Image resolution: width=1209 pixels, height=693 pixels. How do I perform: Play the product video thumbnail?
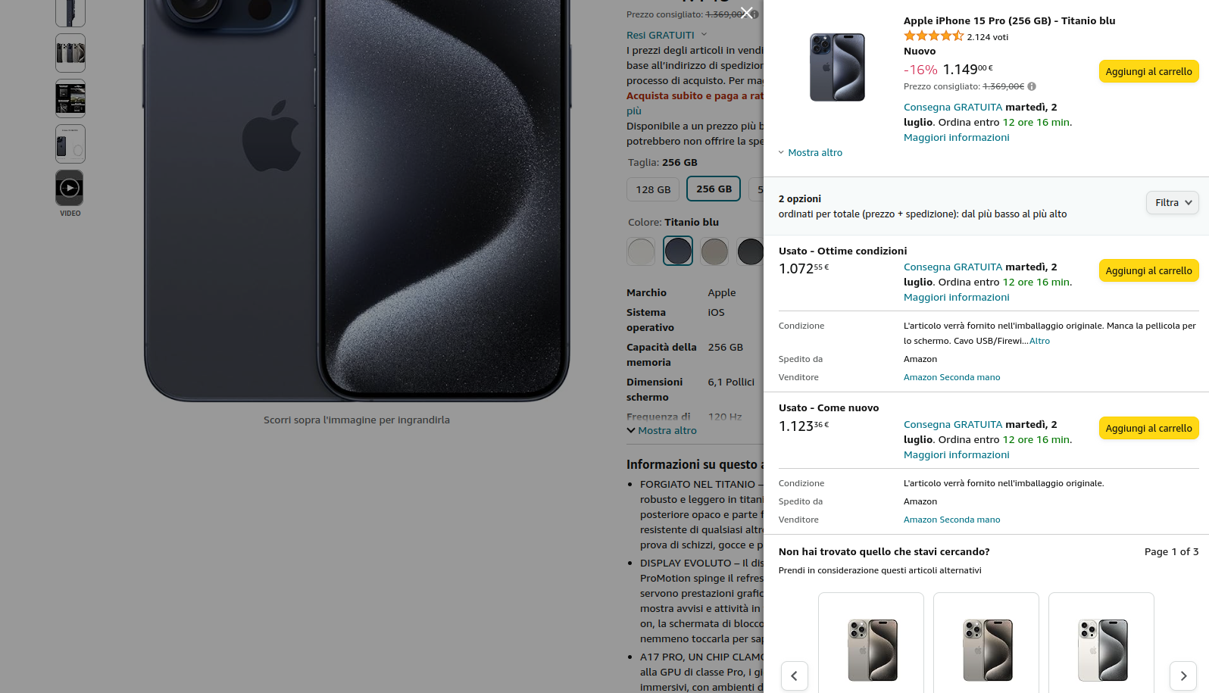coord(70,188)
